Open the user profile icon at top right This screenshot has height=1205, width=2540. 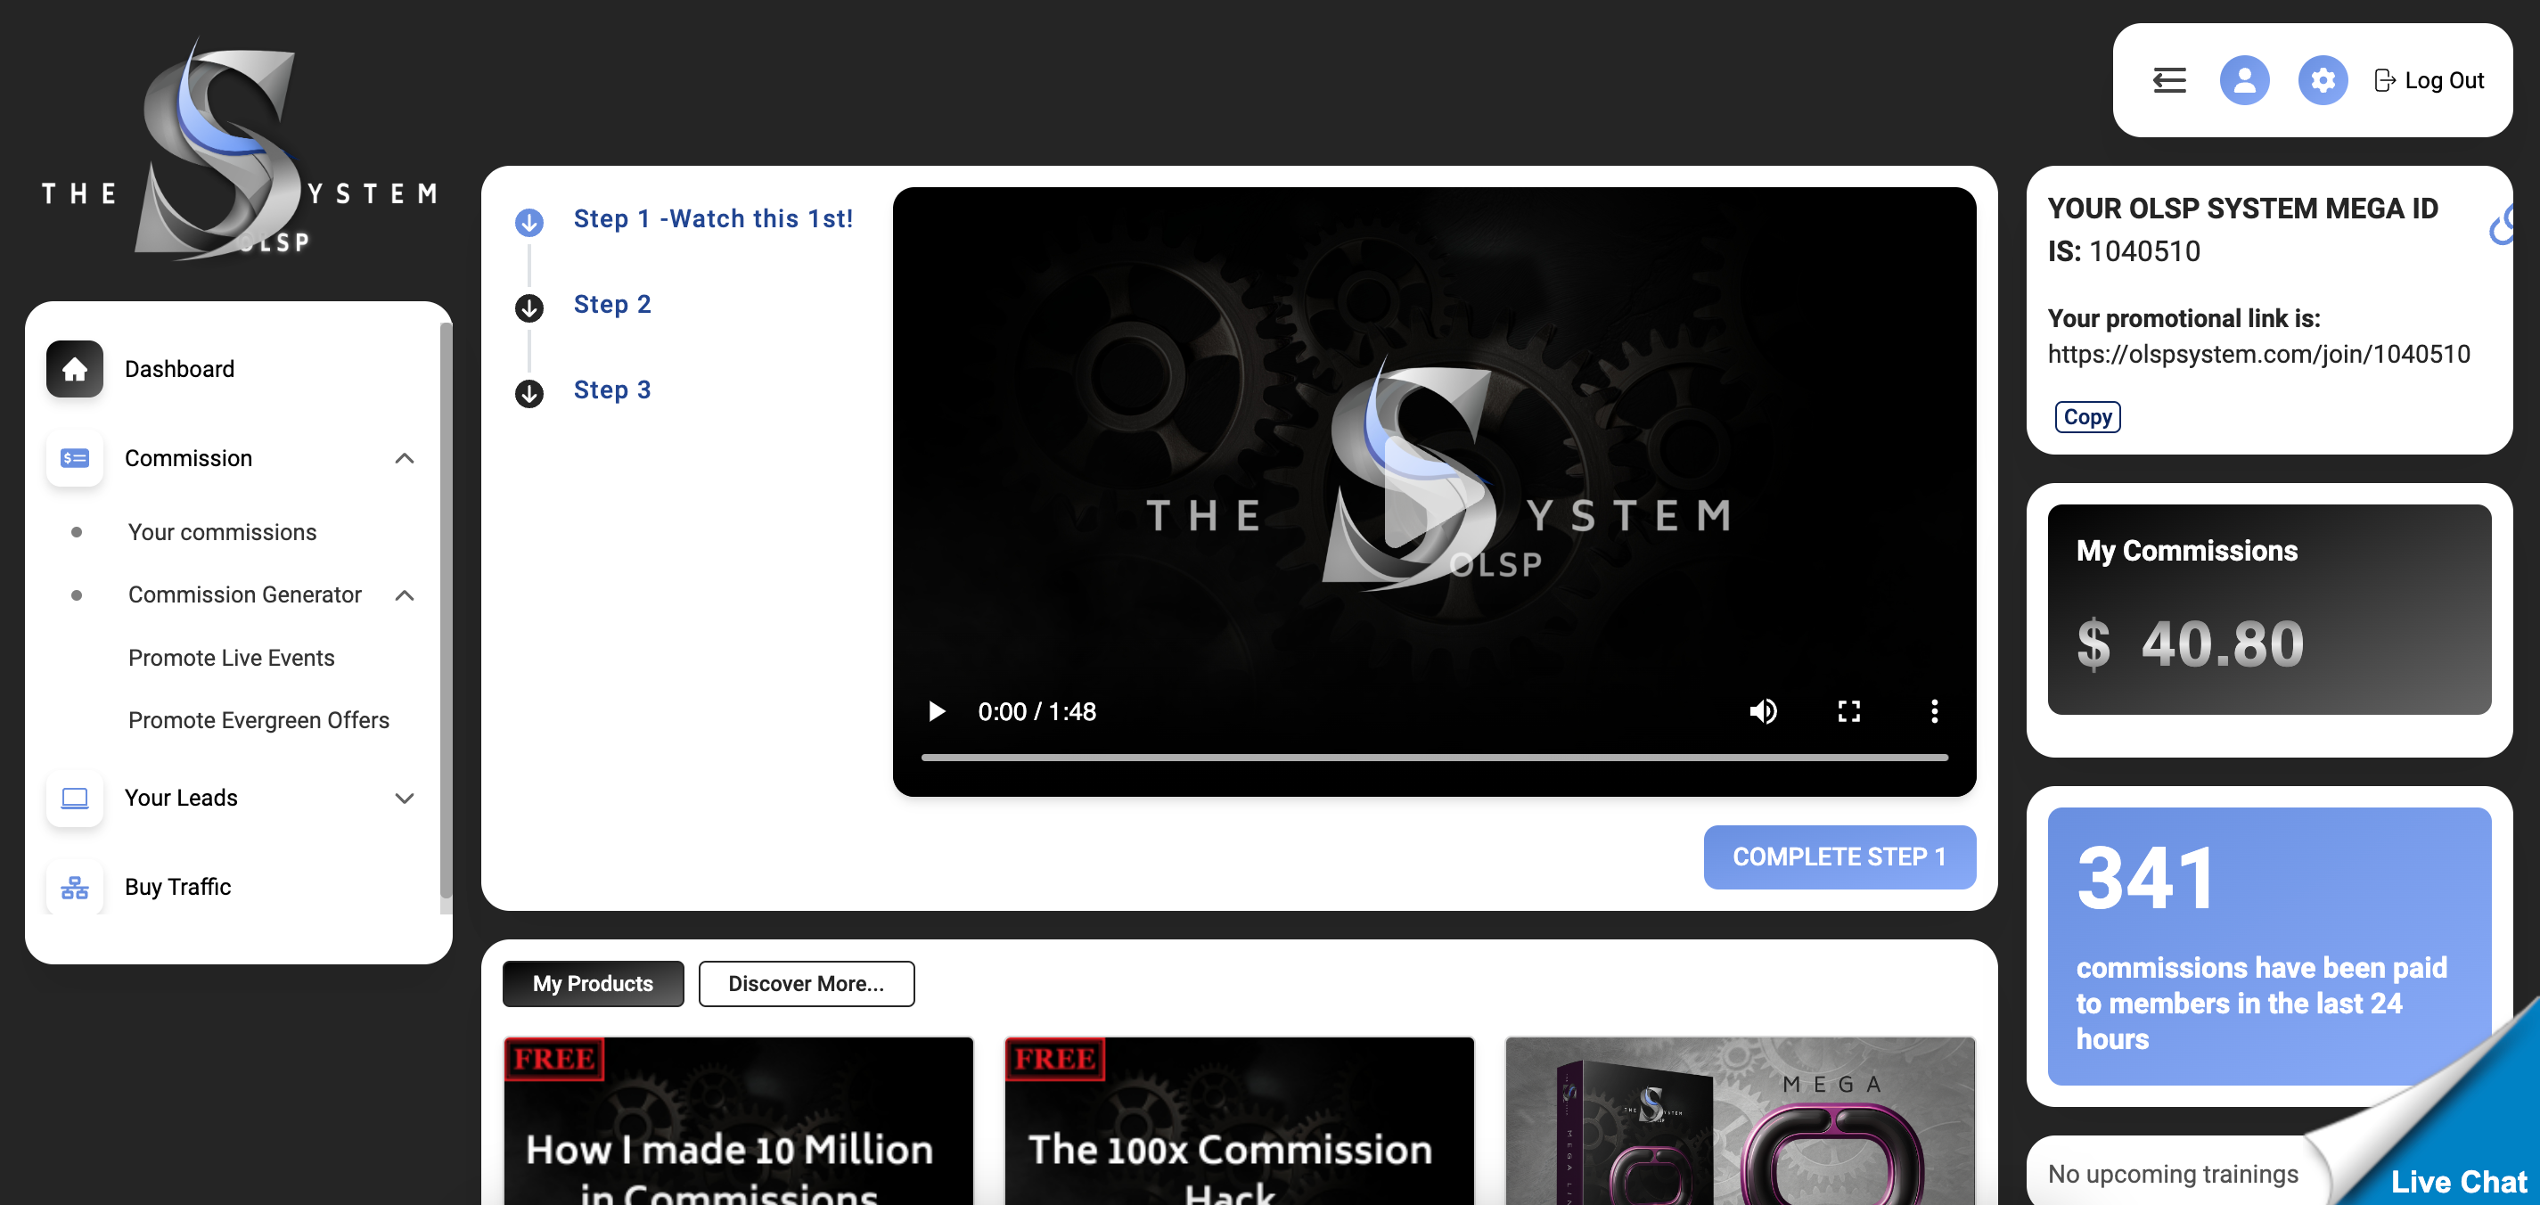click(x=2245, y=80)
